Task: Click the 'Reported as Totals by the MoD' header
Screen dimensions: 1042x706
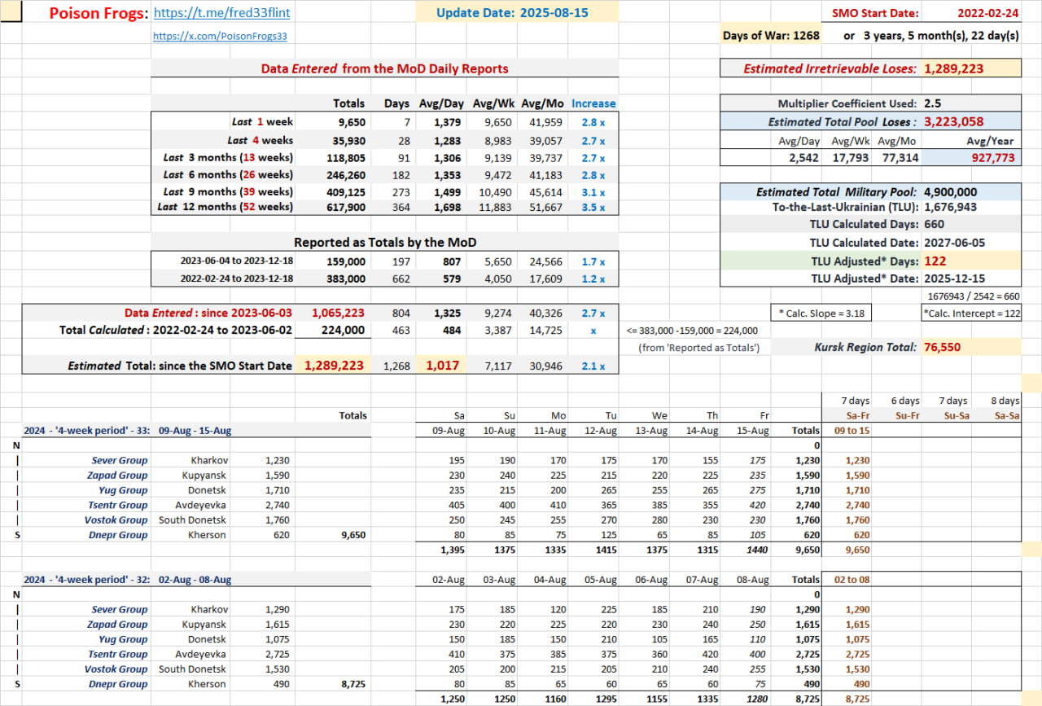Action: coord(385,243)
